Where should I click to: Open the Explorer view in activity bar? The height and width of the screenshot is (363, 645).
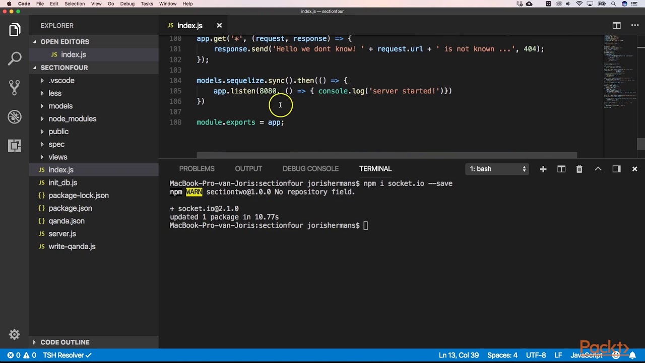pyautogui.click(x=15, y=30)
